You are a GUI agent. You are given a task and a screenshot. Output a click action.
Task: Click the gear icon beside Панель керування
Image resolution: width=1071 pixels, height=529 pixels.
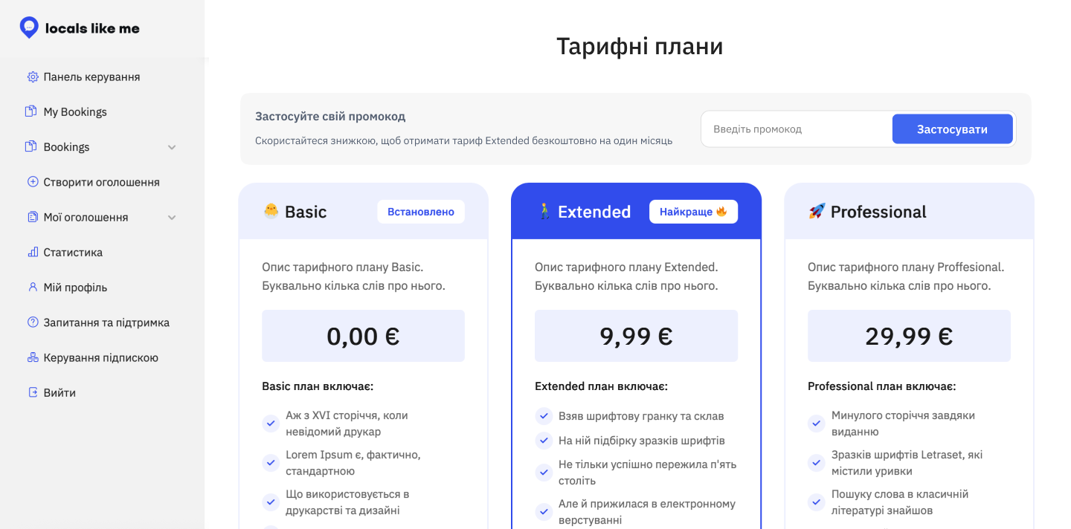(x=32, y=77)
